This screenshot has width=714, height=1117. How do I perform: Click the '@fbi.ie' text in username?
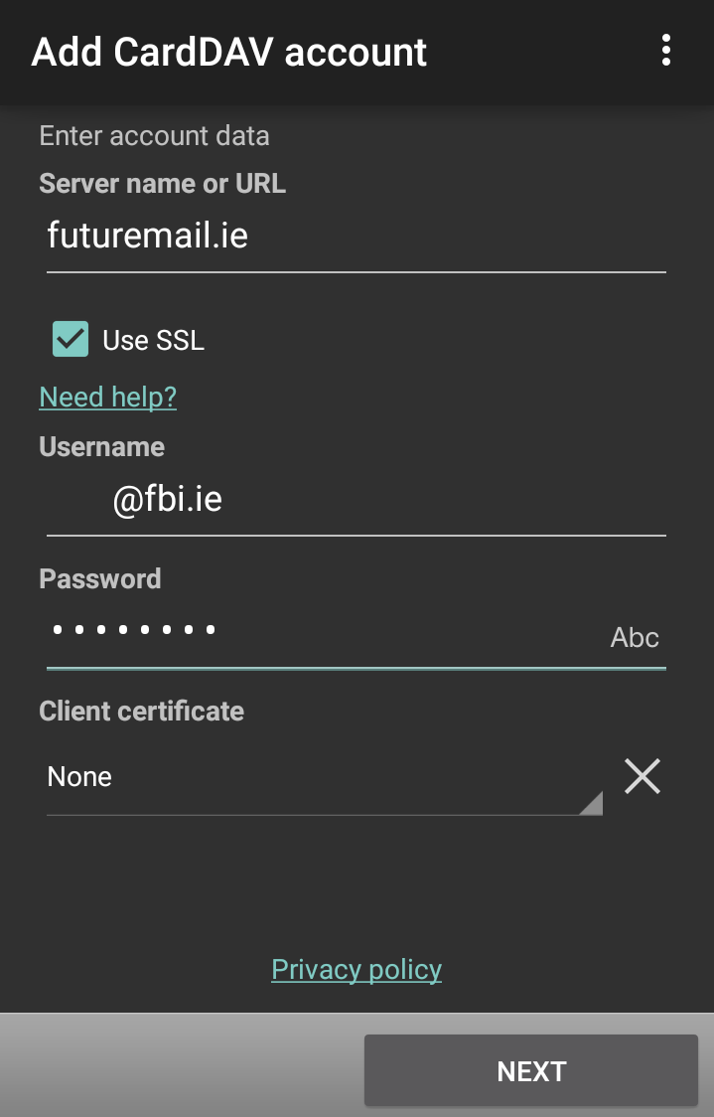(167, 500)
